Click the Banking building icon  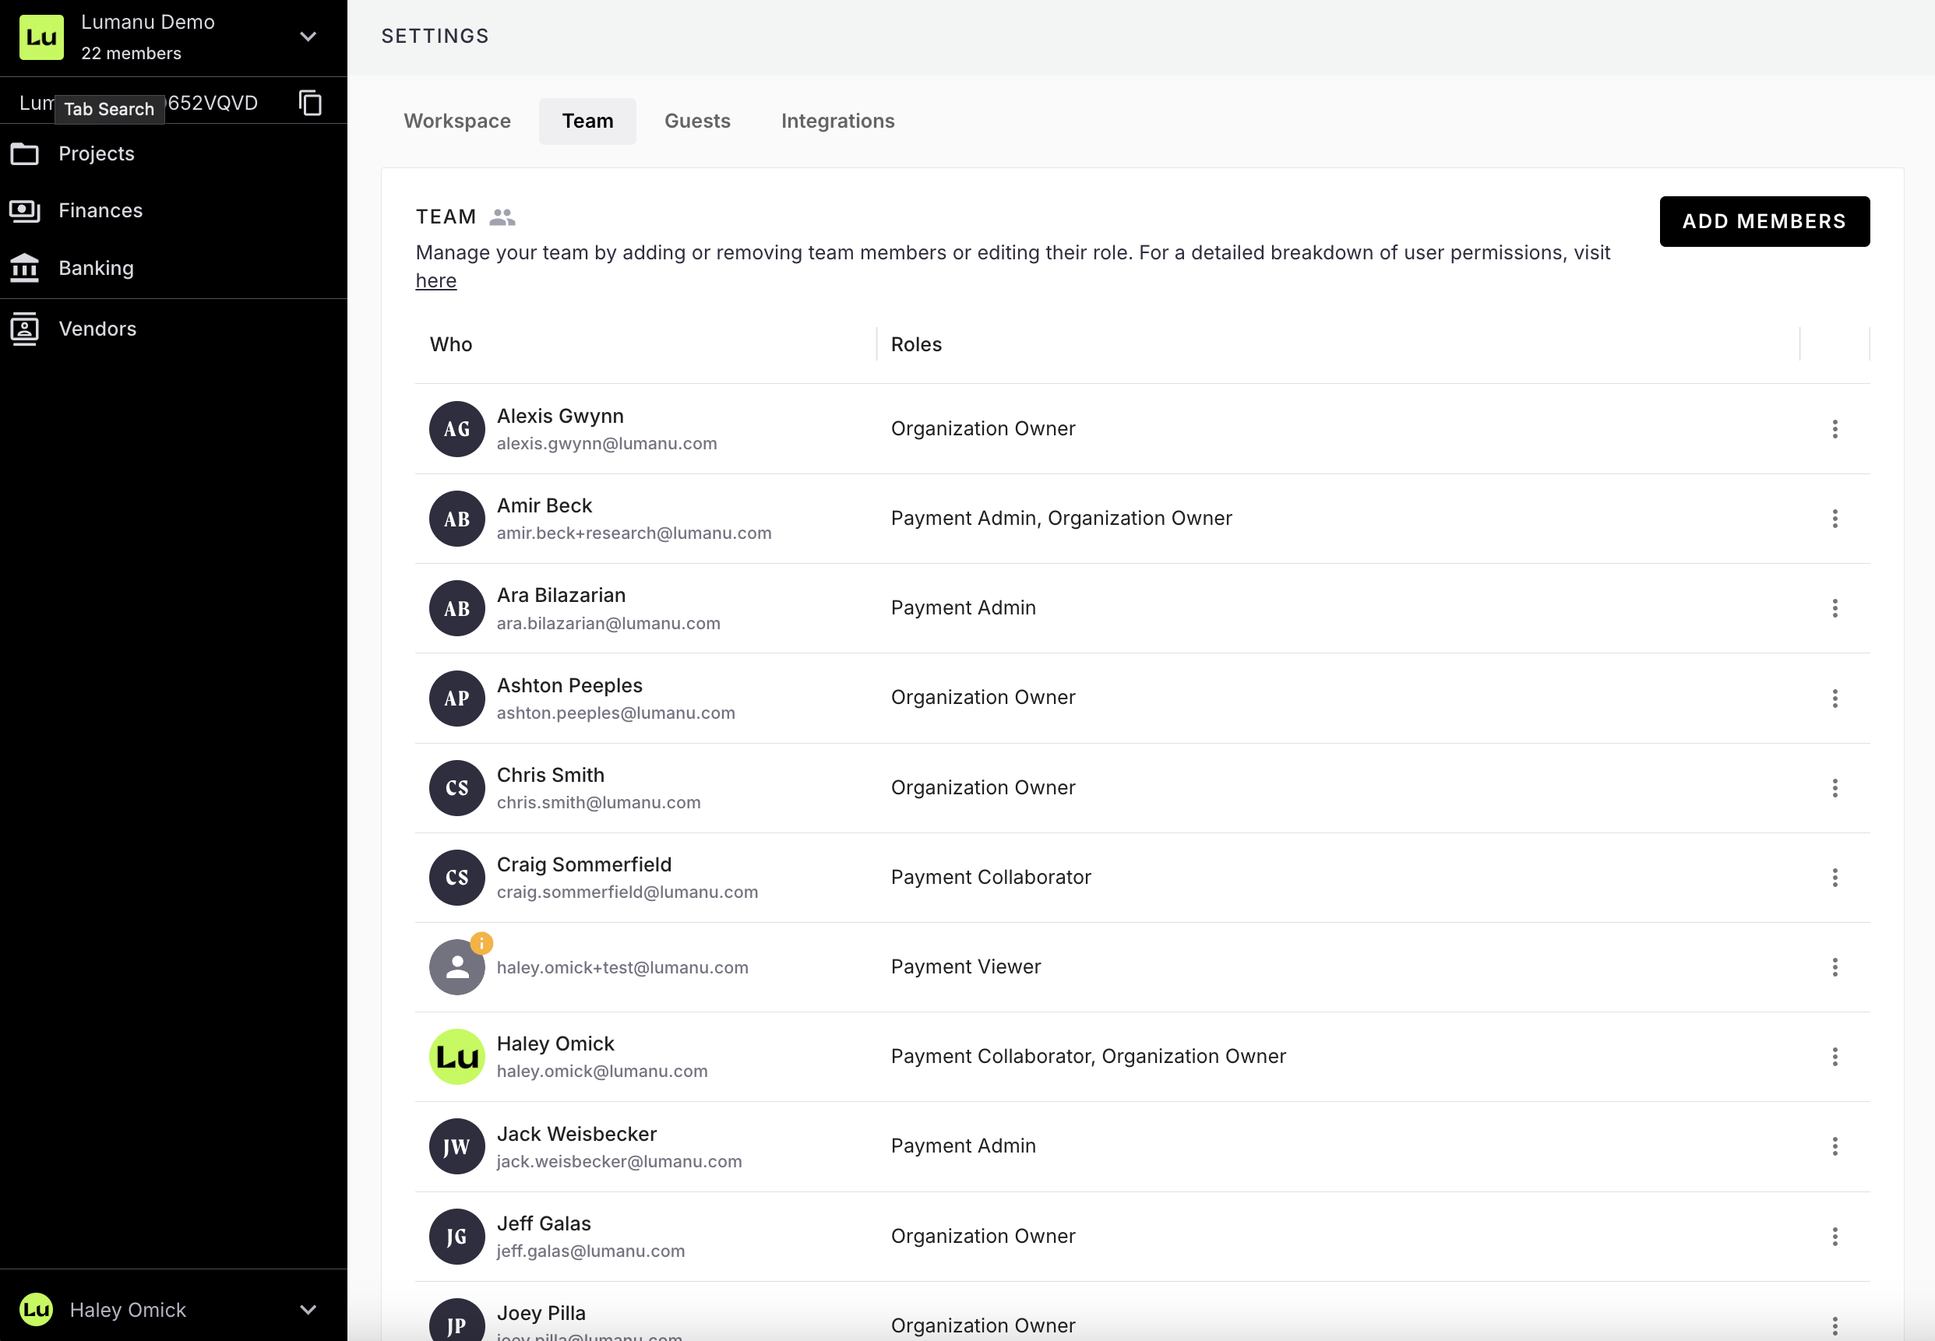click(x=24, y=268)
